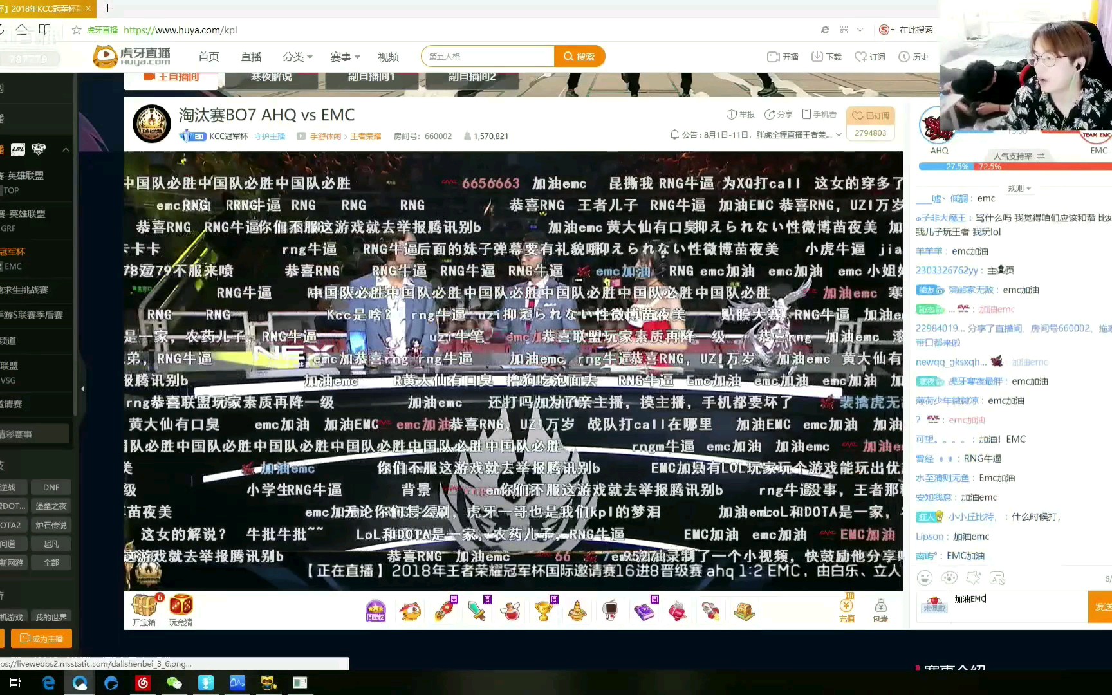Open the 订阅 subscriptions heart icon

click(869, 57)
